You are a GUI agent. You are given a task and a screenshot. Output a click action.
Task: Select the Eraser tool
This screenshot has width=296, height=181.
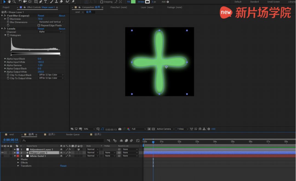(x=61, y=2)
